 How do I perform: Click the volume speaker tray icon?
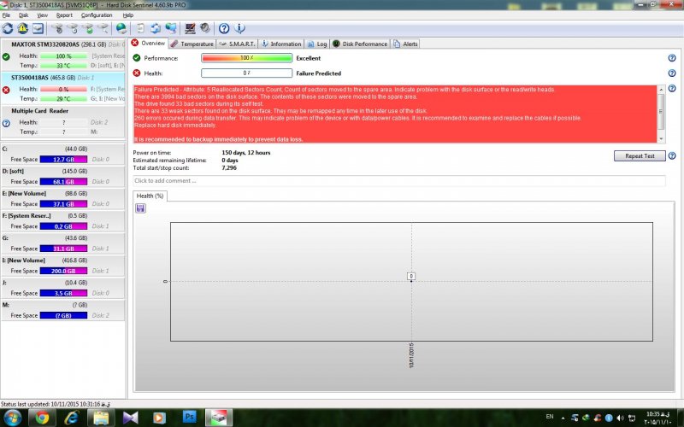click(x=621, y=418)
